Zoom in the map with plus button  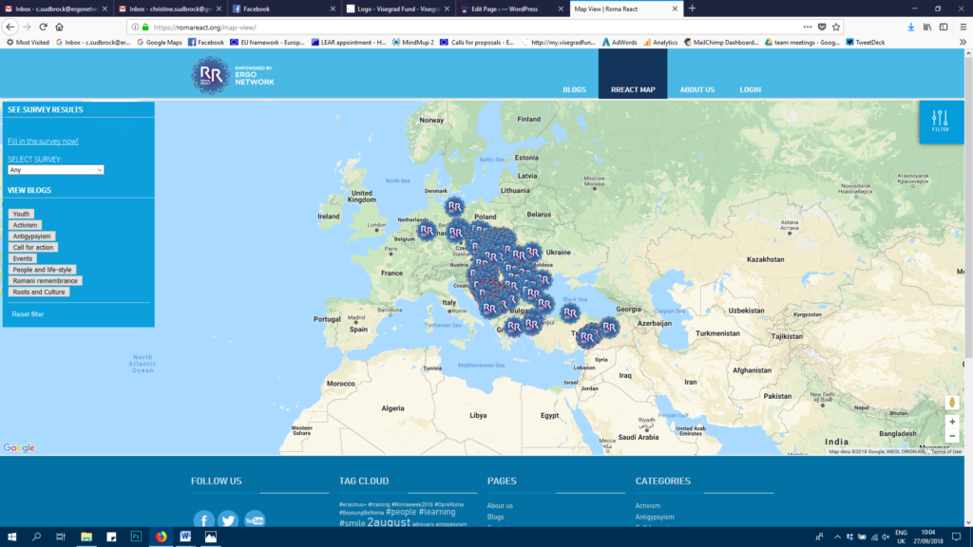pos(952,422)
